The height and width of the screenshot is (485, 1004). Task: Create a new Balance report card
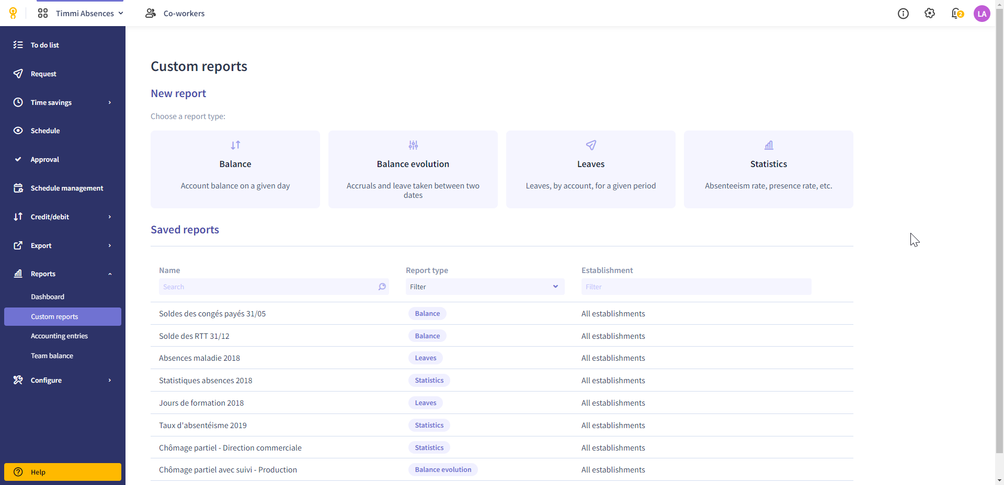tap(235, 169)
